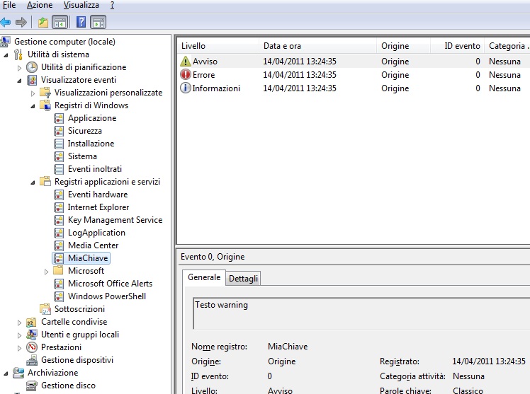
Task: Sort by the Categoria column header
Action: (x=507, y=46)
